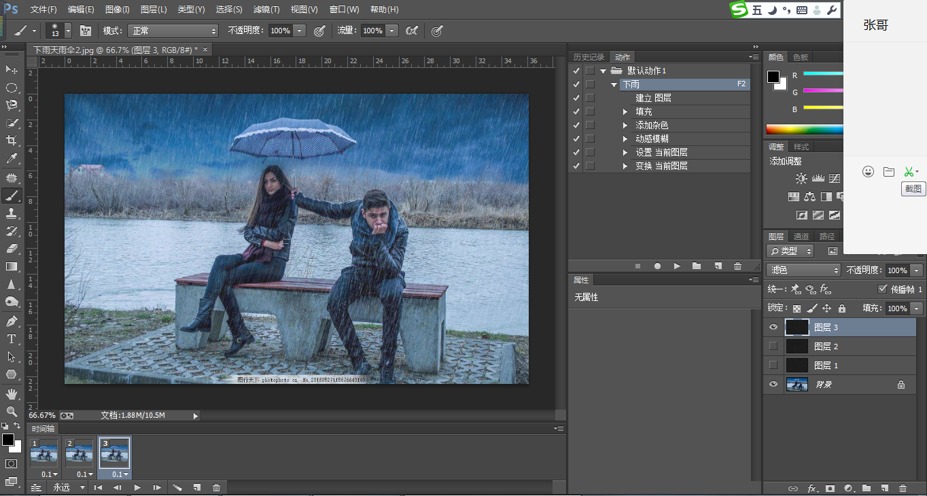Select the Pen tool

click(12, 321)
